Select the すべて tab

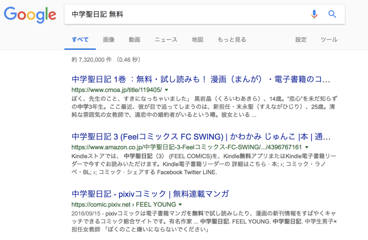point(80,40)
